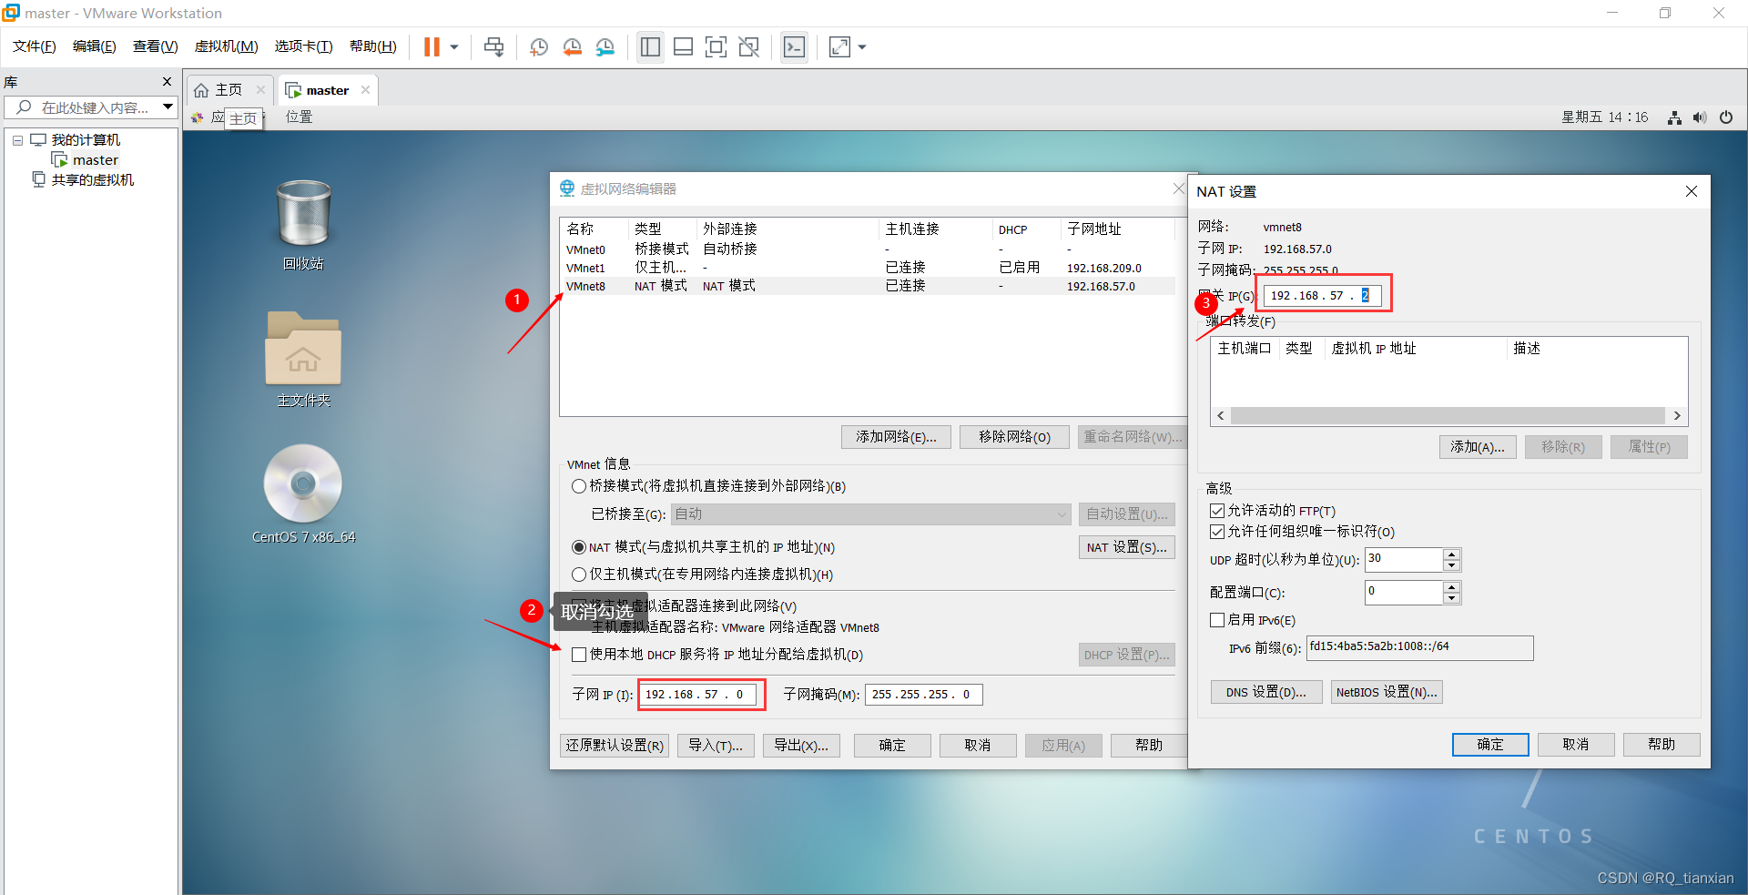This screenshot has height=895, width=1748.
Task: Click the 子网 IP field showing 192.168.57.0
Action: (698, 695)
